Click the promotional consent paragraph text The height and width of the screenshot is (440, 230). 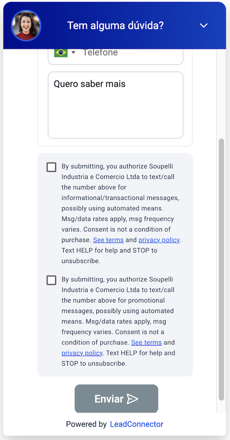tap(118, 321)
